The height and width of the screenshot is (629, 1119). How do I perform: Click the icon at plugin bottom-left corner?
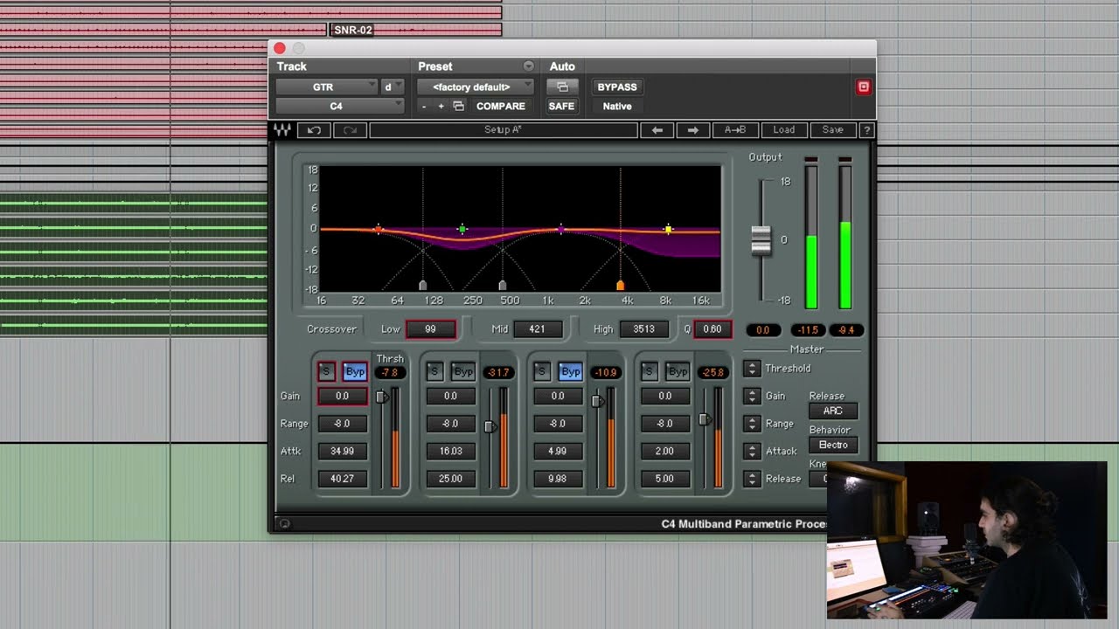coord(283,524)
